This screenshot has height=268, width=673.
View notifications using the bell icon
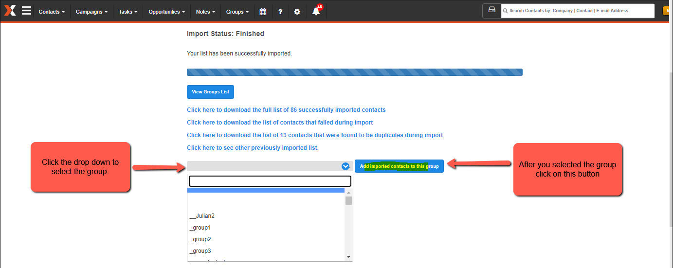pos(316,12)
